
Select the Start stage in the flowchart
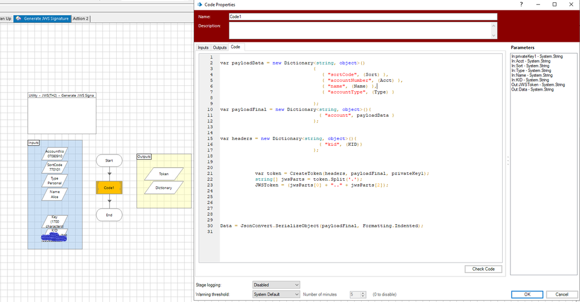(x=109, y=160)
